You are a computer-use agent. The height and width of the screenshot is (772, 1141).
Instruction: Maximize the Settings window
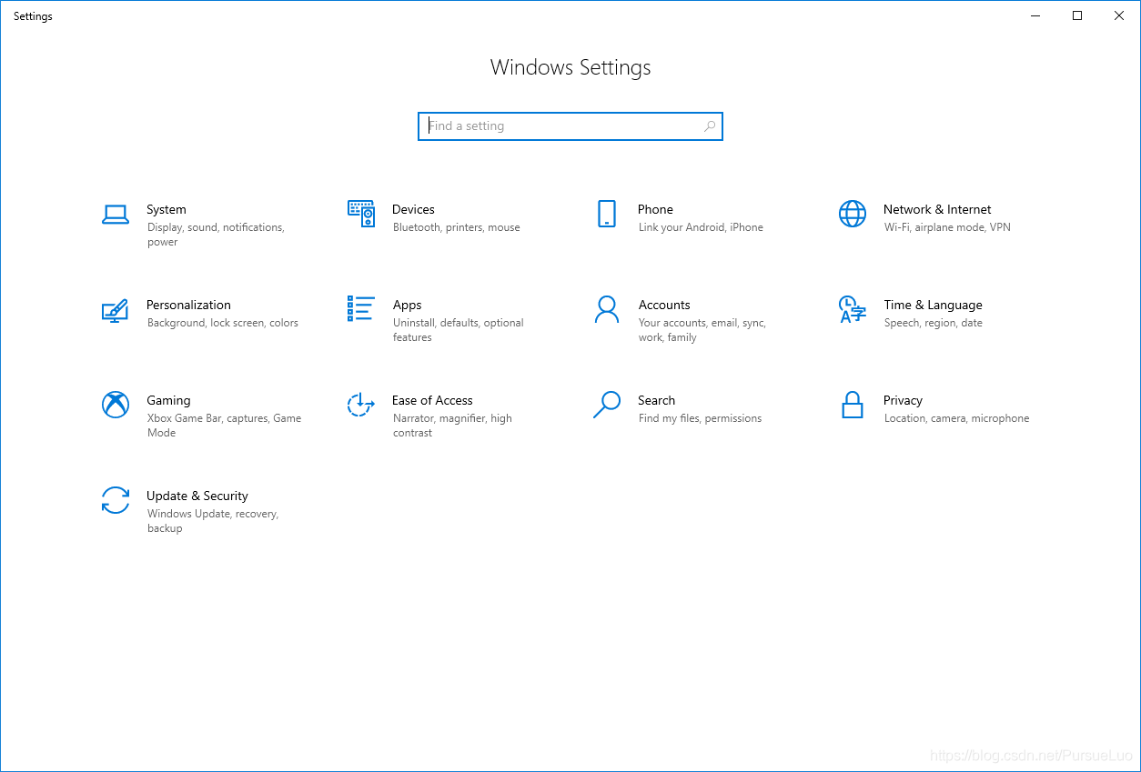pyautogui.click(x=1077, y=15)
